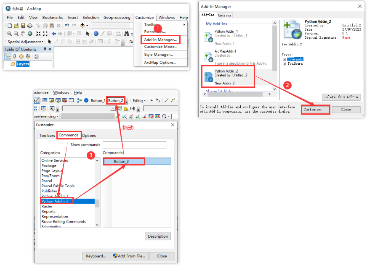Choose Add-In Manager from Customize menu
Viewport: 367px width, 265px height.
(160, 40)
